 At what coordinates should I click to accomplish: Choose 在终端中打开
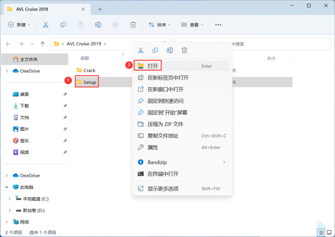182,174
